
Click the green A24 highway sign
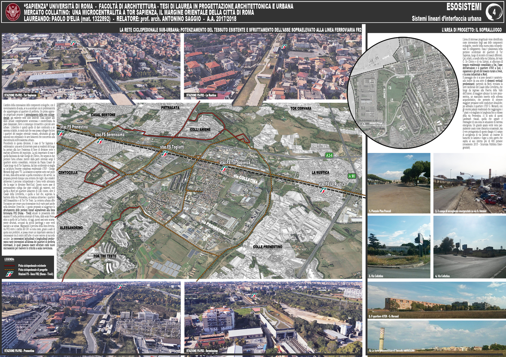click(x=329, y=155)
